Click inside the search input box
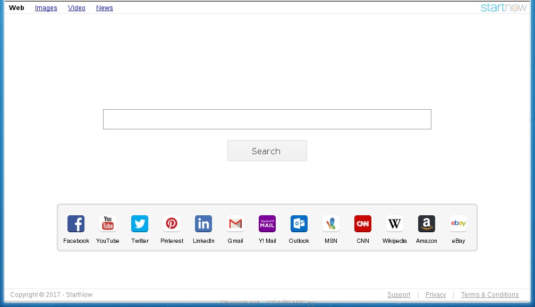This screenshot has width=535, height=307. click(x=267, y=119)
